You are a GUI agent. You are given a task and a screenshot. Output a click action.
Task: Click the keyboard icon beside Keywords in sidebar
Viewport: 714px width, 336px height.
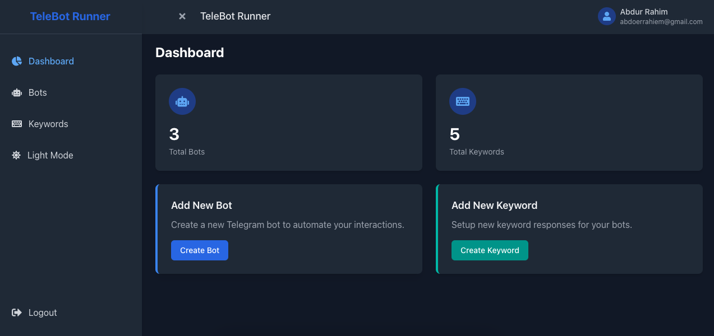click(x=17, y=124)
